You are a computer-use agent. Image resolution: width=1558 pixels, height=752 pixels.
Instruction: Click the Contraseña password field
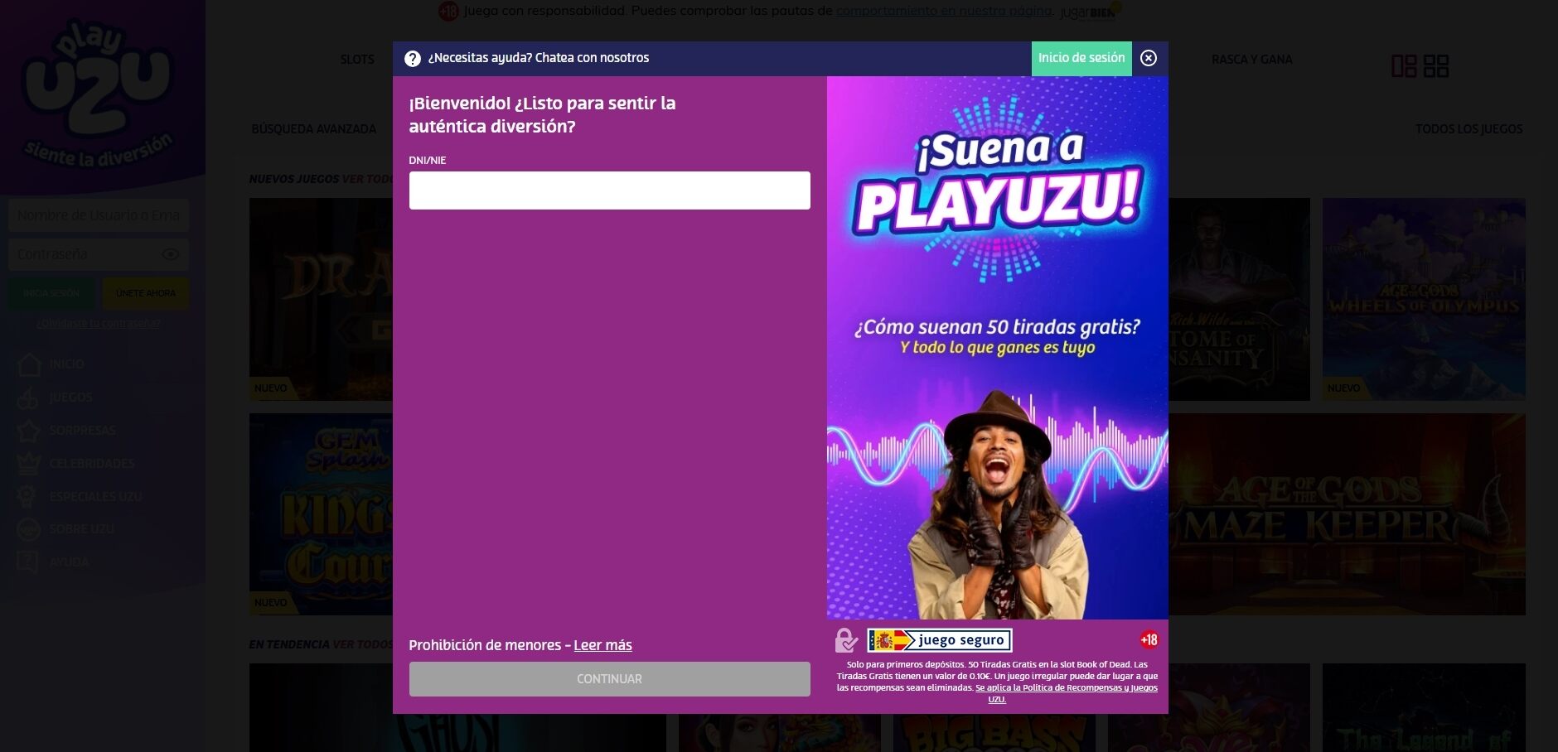point(99,254)
